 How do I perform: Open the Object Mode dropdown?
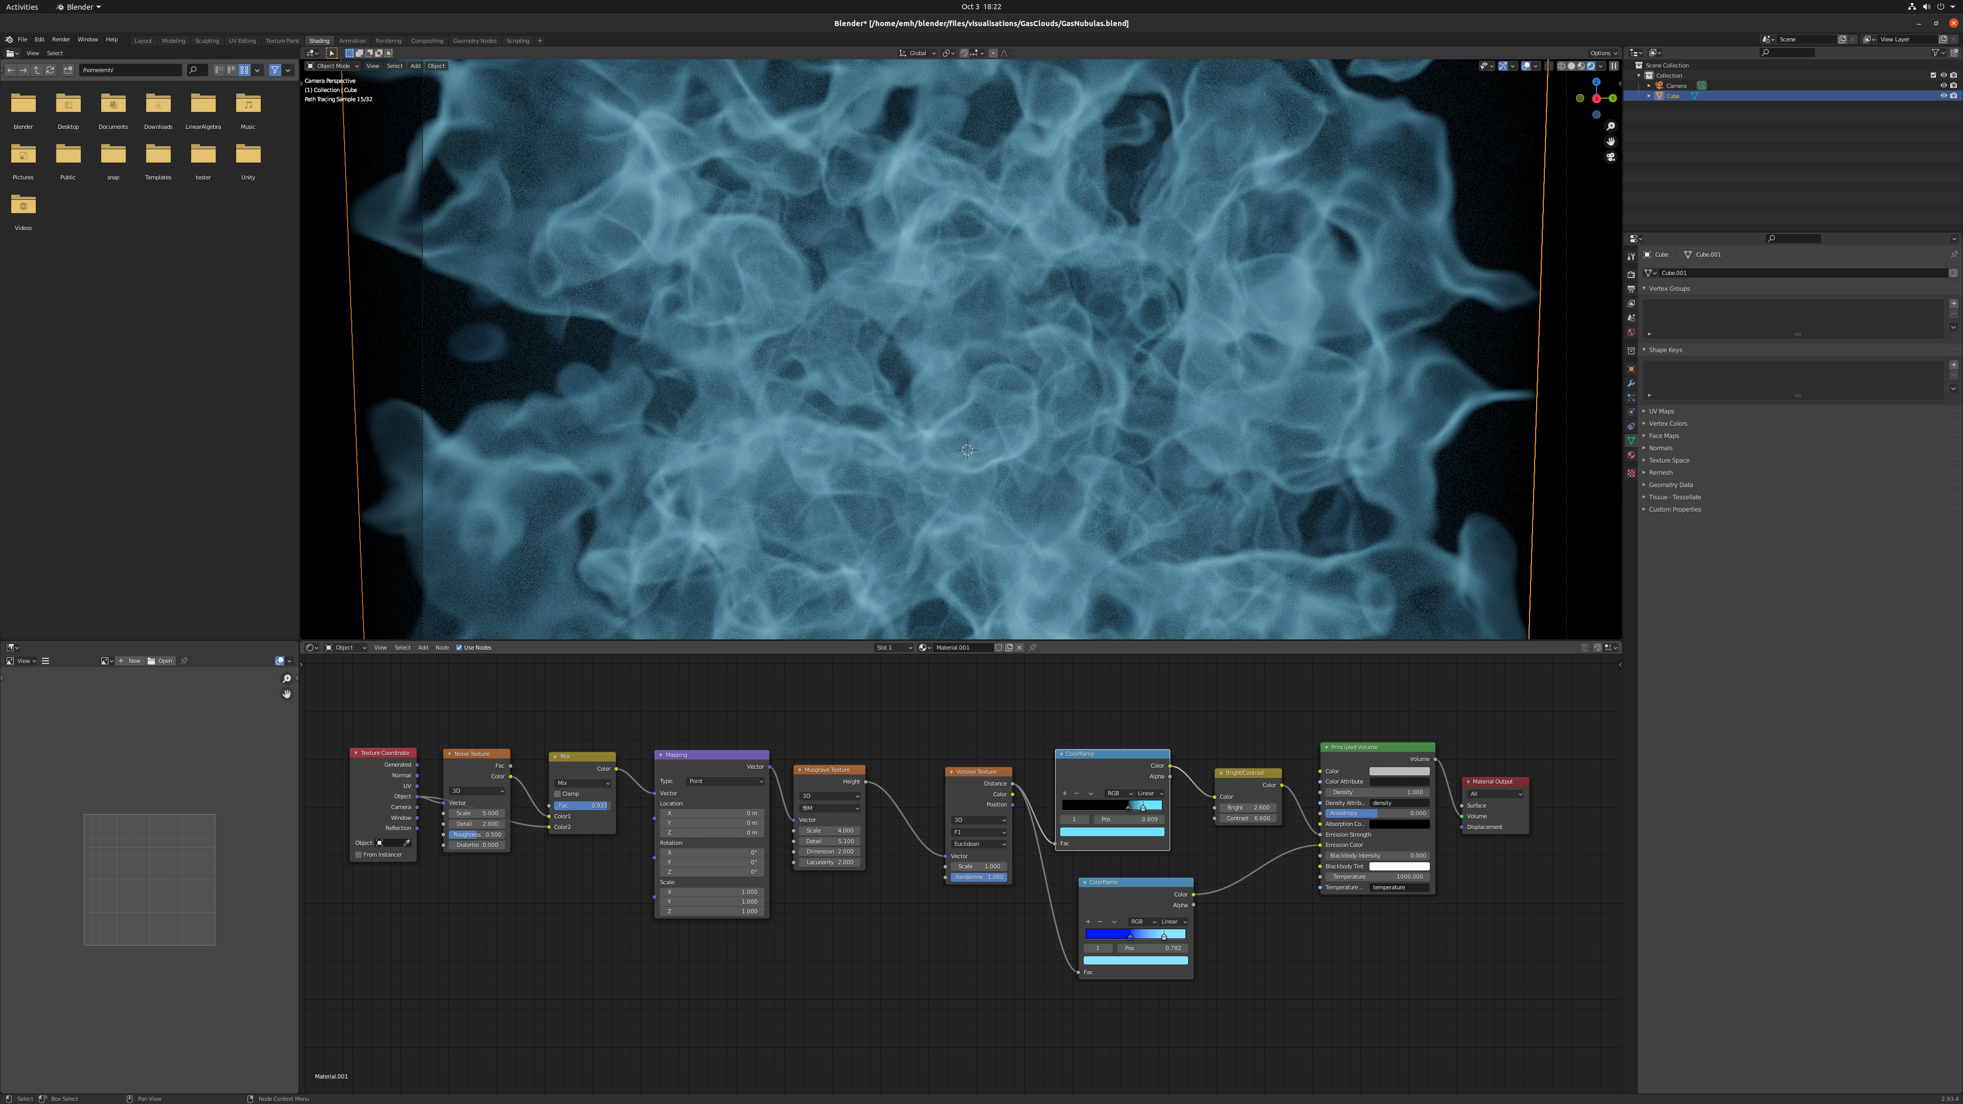point(332,65)
